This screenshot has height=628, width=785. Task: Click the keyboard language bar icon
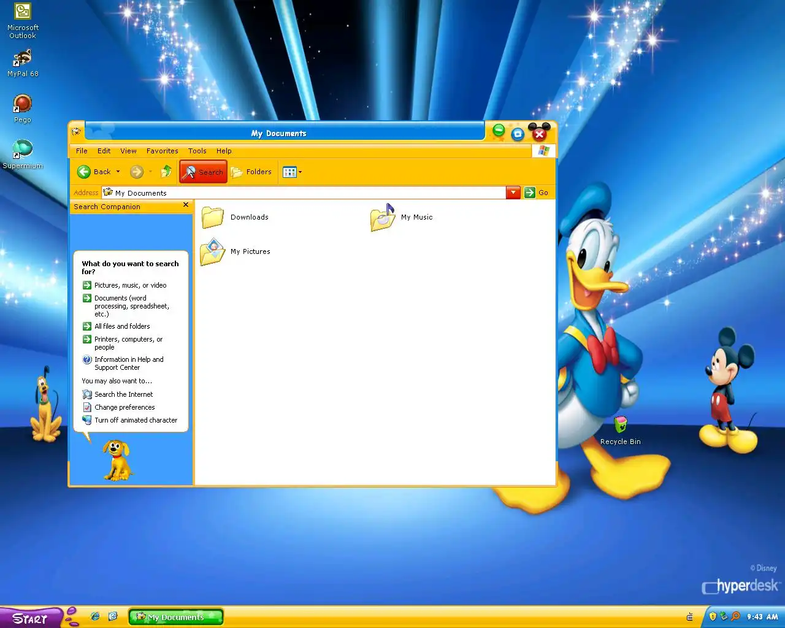click(689, 617)
